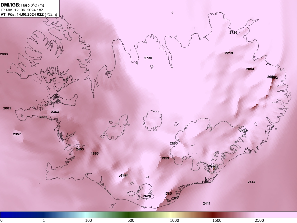Click the 100 tick label on legend
The image size is (297, 223).
tap(89, 220)
